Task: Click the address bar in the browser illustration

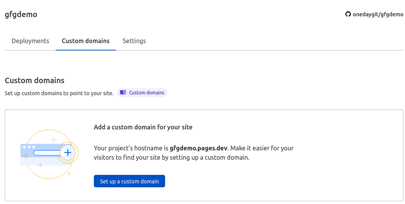Action: pos(46,153)
